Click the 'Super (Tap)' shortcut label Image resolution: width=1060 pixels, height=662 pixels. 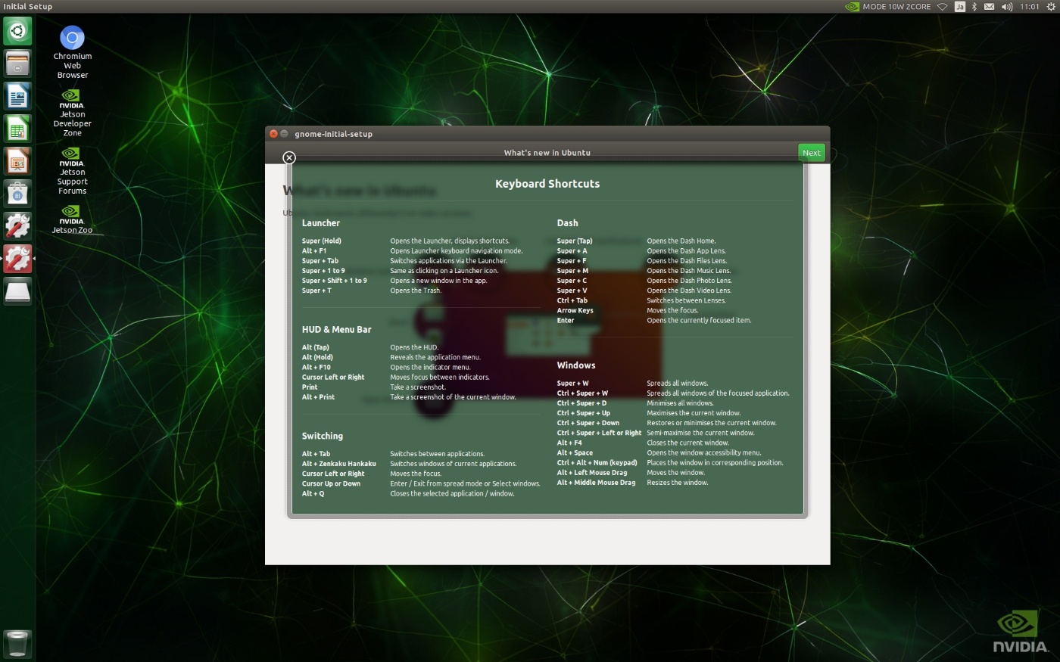(575, 241)
